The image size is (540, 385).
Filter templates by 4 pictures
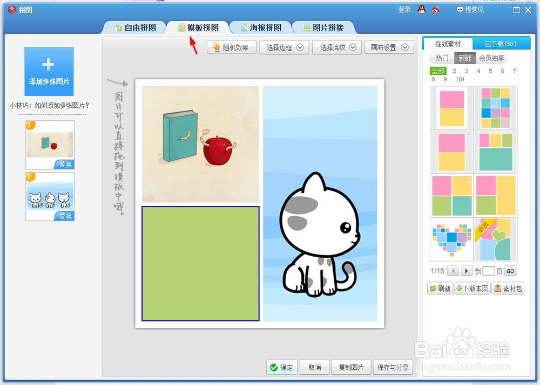478,71
